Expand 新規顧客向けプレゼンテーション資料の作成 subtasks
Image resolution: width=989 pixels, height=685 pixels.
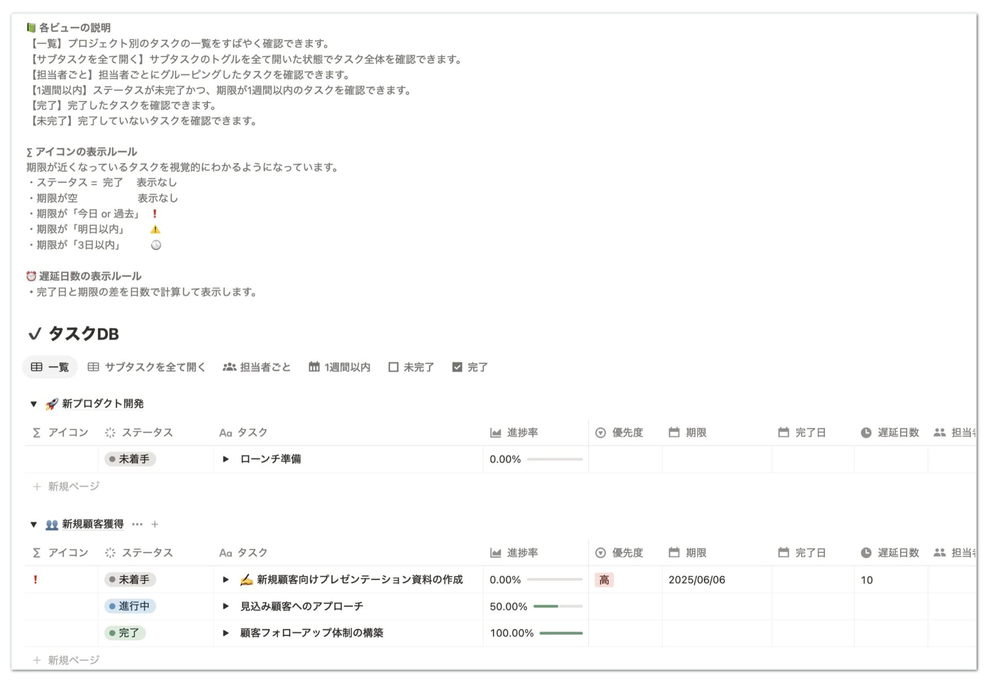pos(226,579)
